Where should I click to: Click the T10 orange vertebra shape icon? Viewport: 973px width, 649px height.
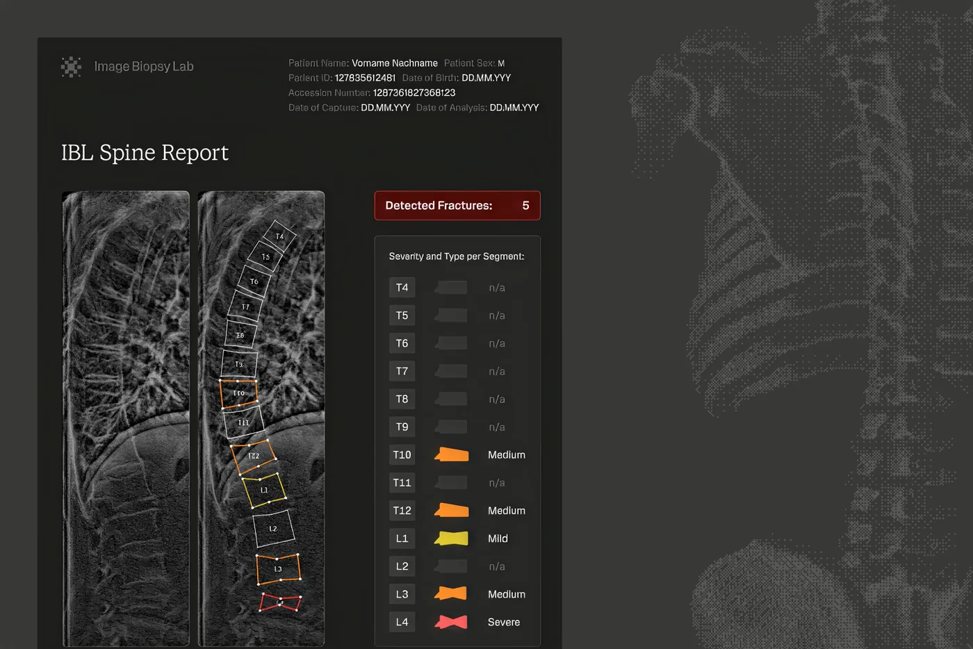point(451,454)
